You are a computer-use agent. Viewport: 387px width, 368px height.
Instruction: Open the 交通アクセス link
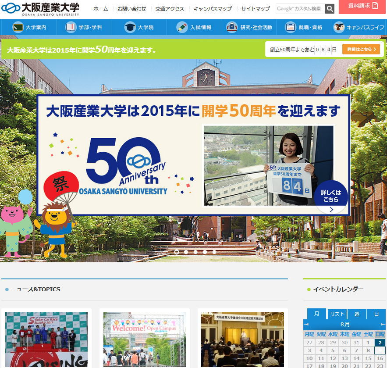(x=170, y=9)
